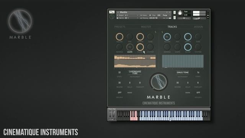Select the blue track STUTTER knob

(x=198, y=47)
